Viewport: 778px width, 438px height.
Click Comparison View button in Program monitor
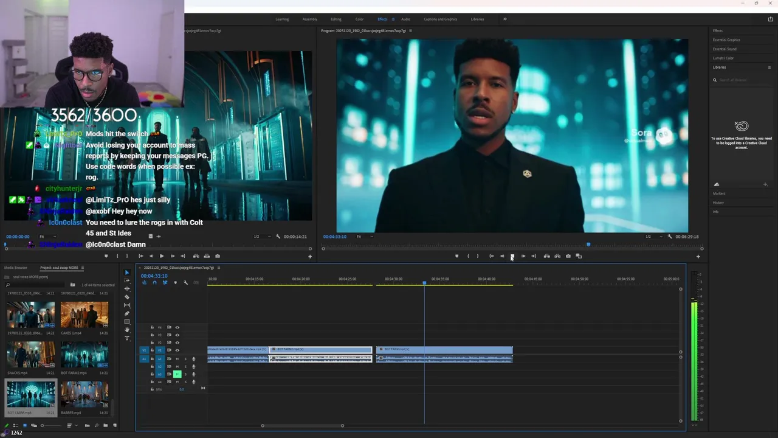pyautogui.click(x=579, y=256)
